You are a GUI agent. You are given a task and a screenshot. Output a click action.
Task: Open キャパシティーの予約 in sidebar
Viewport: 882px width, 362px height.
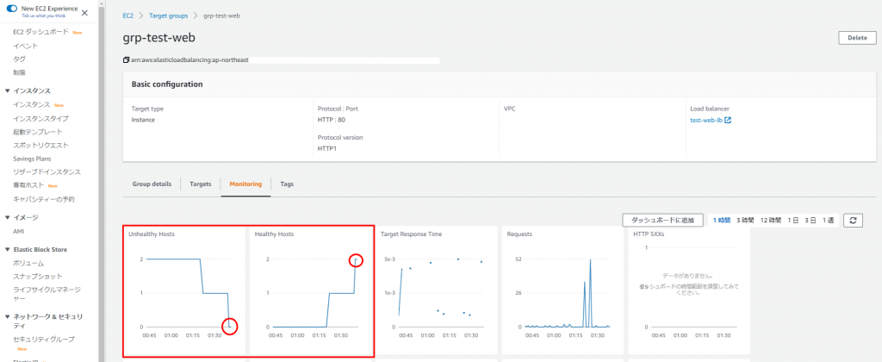tap(44, 199)
